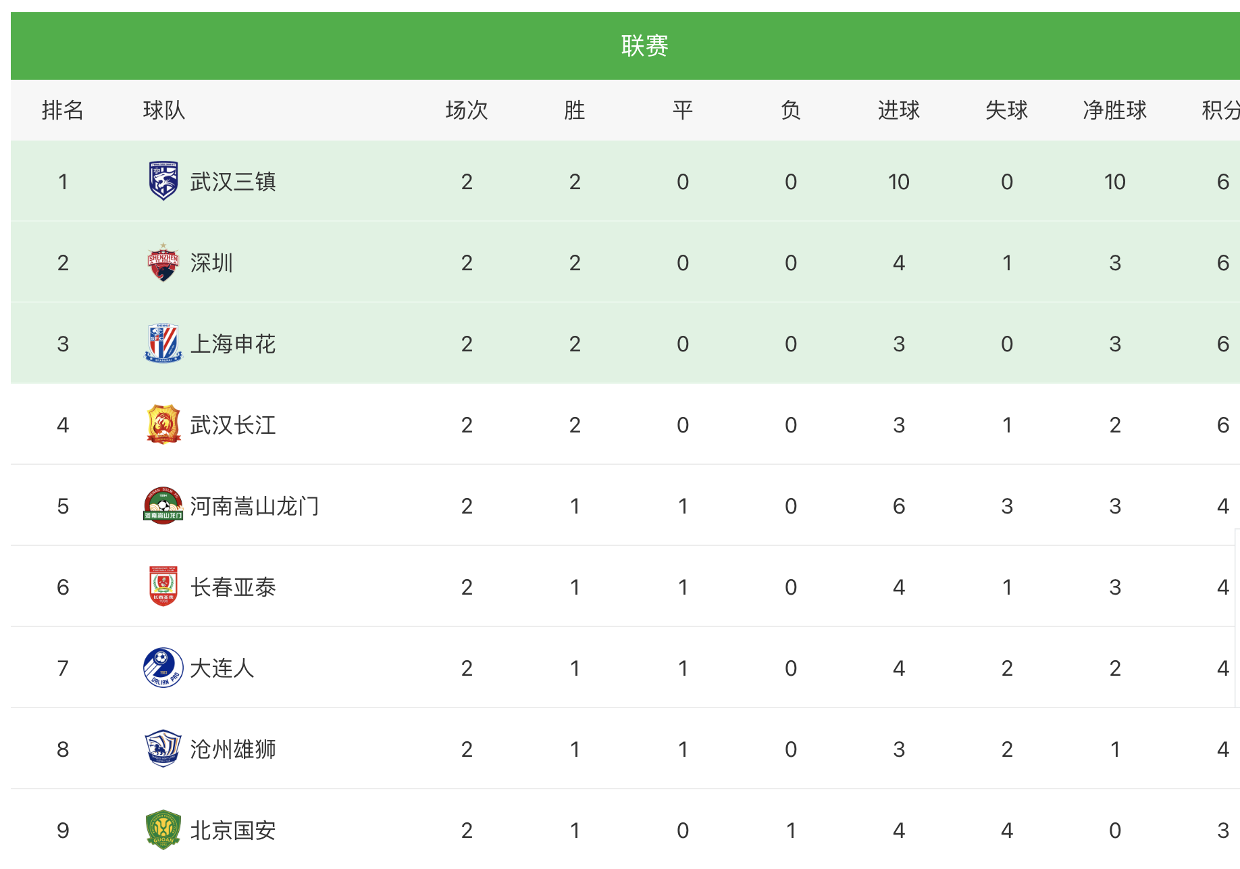Open the 上海申花 team name link

pyautogui.click(x=233, y=344)
